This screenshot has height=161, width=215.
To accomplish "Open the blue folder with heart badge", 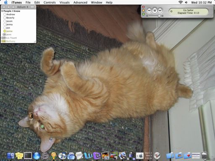I will 187,156.
